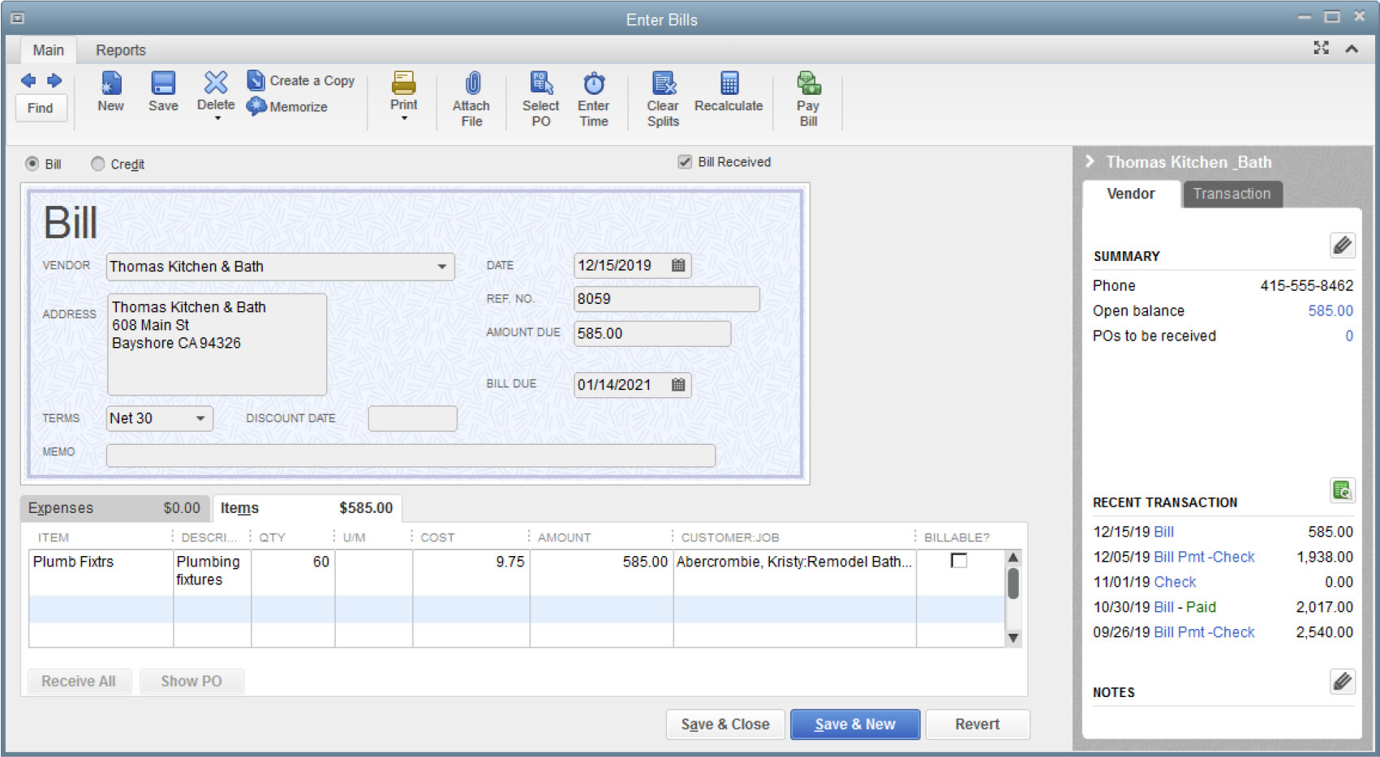Viewport: 1380px width, 757px height.
Task: Open window system menu icon
Action: (17, 19)
